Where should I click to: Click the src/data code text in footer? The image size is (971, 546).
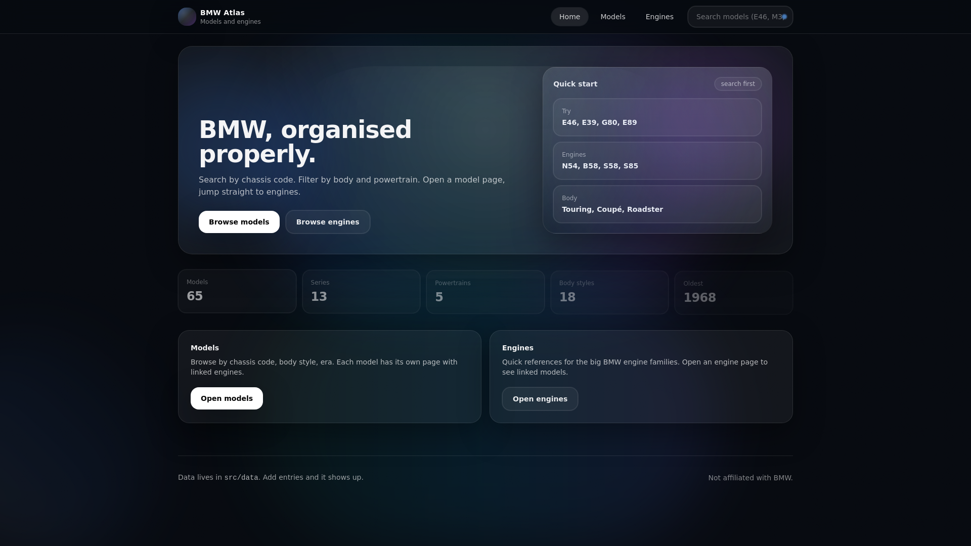tap(241, 477)
